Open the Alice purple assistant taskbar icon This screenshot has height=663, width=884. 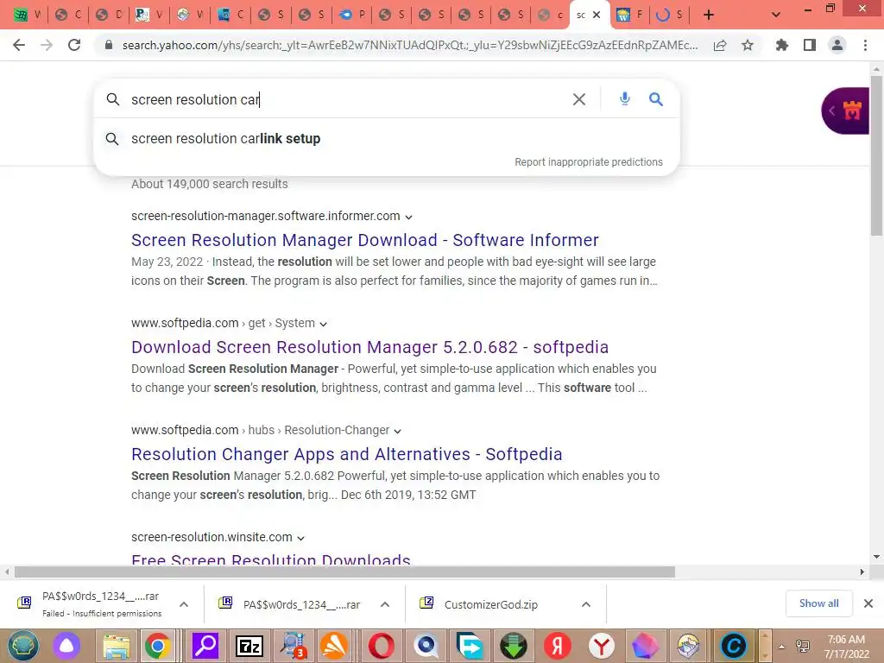coord(66,646)
